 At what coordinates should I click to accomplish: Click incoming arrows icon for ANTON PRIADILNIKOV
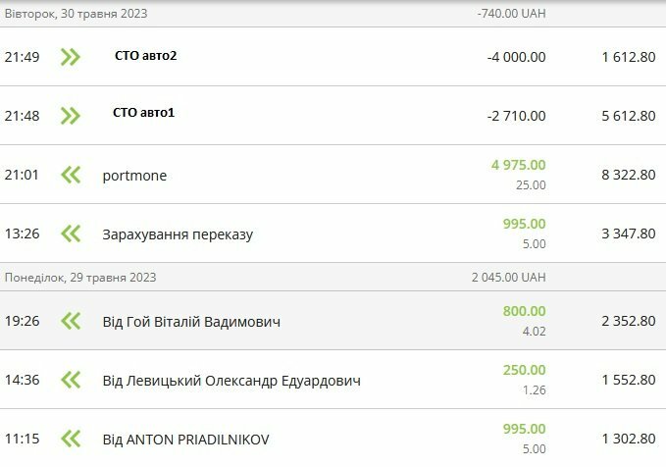[70, 439]
